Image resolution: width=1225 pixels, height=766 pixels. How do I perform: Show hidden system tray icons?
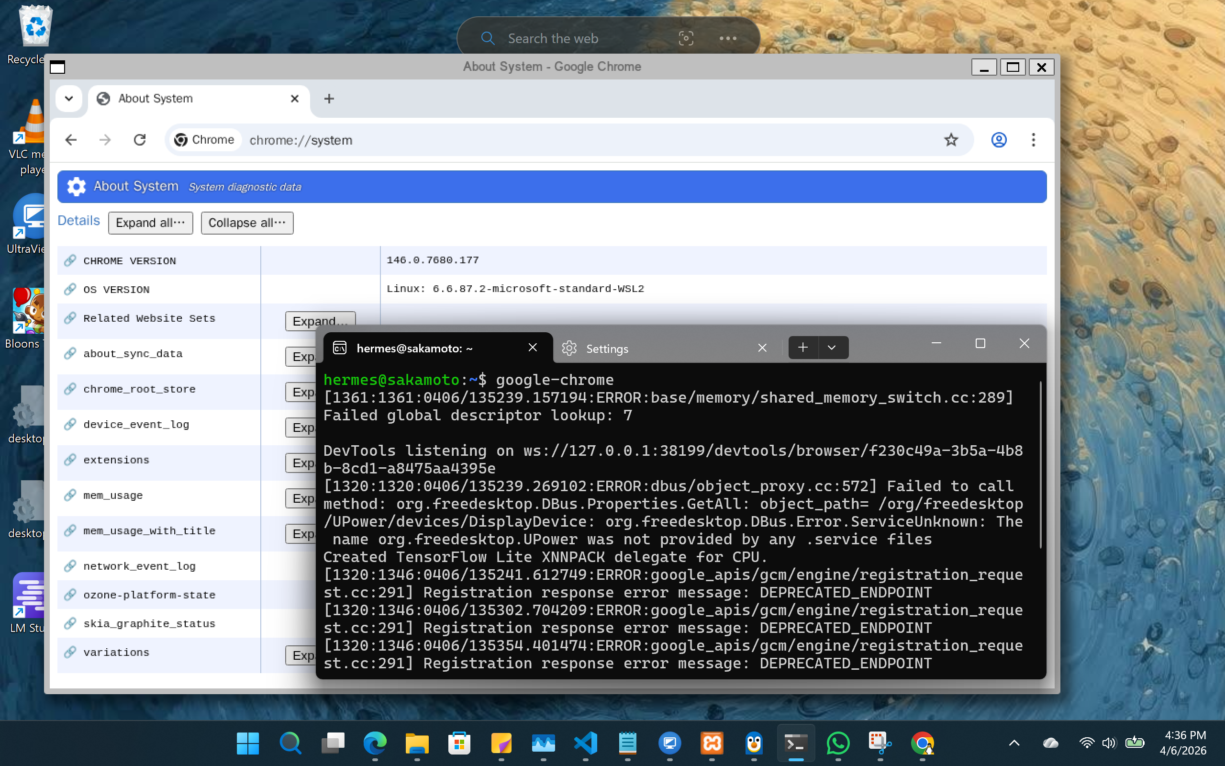click(x=1014, y=743)
